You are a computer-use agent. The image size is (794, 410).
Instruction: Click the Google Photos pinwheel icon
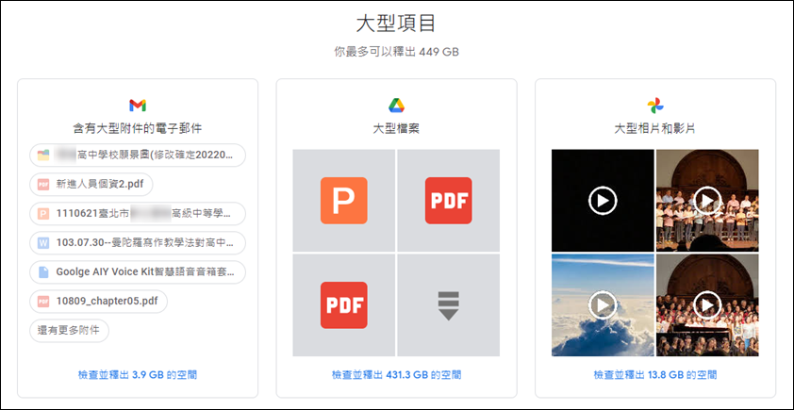pyautogui.click(x=655, y=106)
